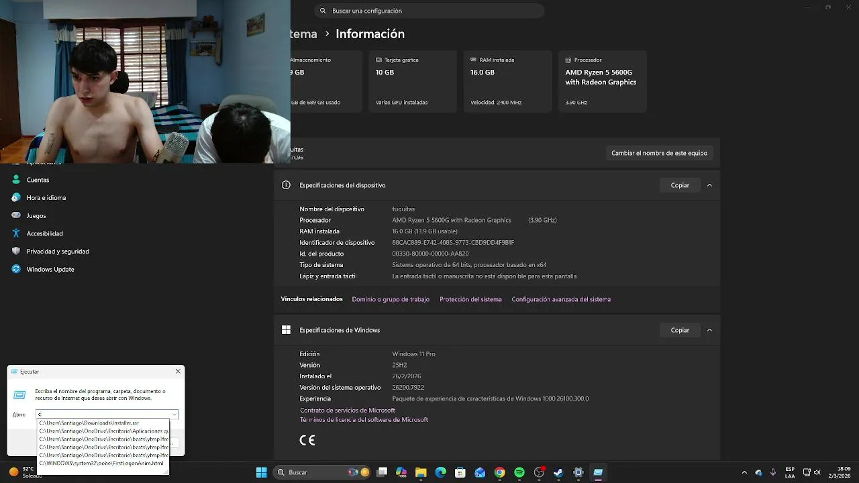
Task: Open the Procesador info card
Action: 602,81
